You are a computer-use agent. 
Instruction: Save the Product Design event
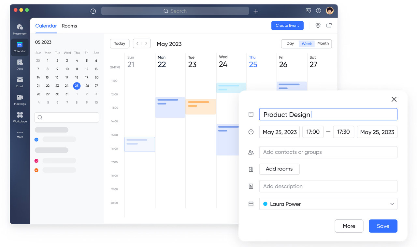pyautogui.click(x=383, y=226)
